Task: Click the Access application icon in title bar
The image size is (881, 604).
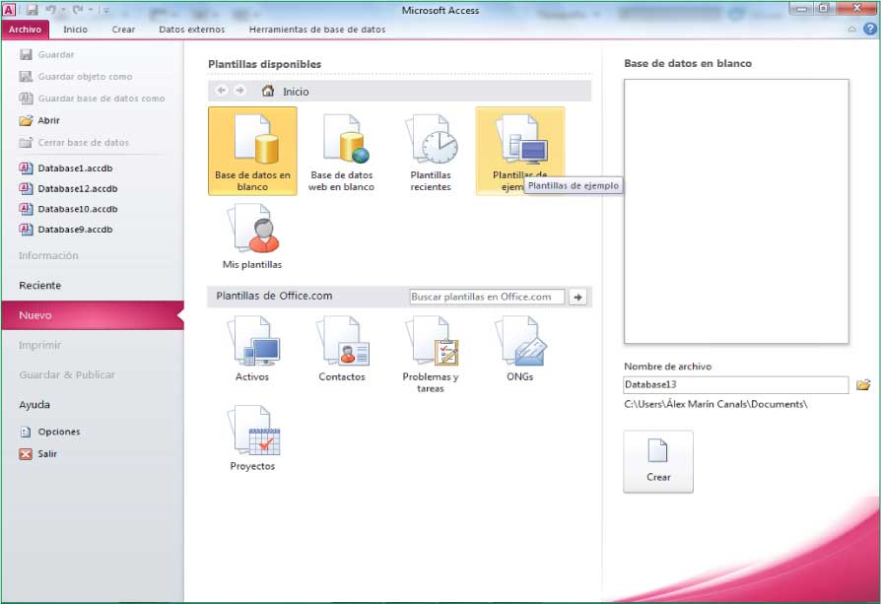Action: pyautogui.click(x=9, y=10)
